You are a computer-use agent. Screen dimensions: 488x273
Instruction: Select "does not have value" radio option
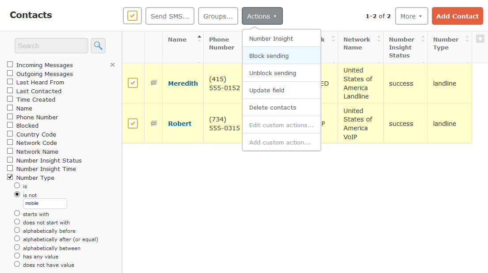pyautogui.click(x=17, y=264)
